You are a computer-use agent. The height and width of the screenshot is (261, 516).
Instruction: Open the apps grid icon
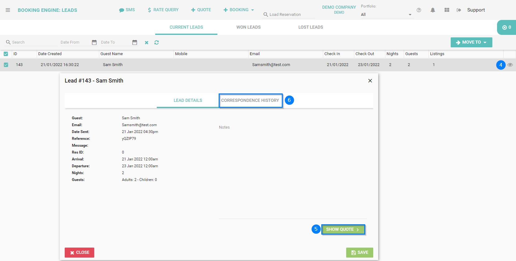pyautogui.click(x=447, y=10)
